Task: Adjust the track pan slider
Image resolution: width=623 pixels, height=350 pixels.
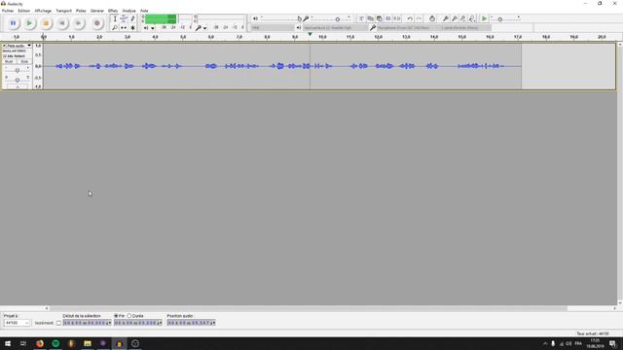Action: (18, 80)
